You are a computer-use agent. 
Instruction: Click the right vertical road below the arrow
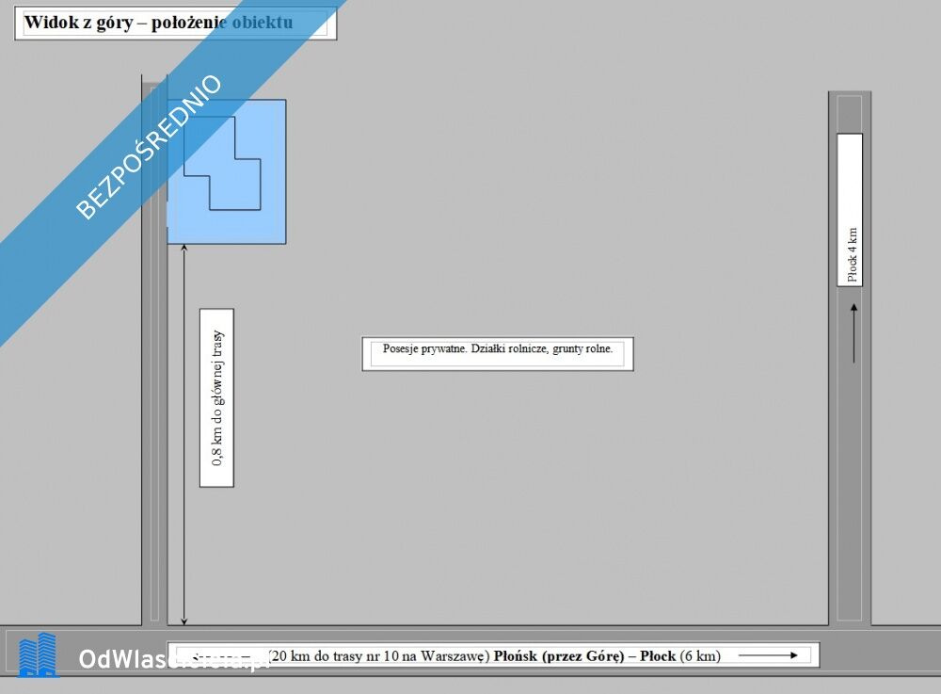tap(850, 490)
